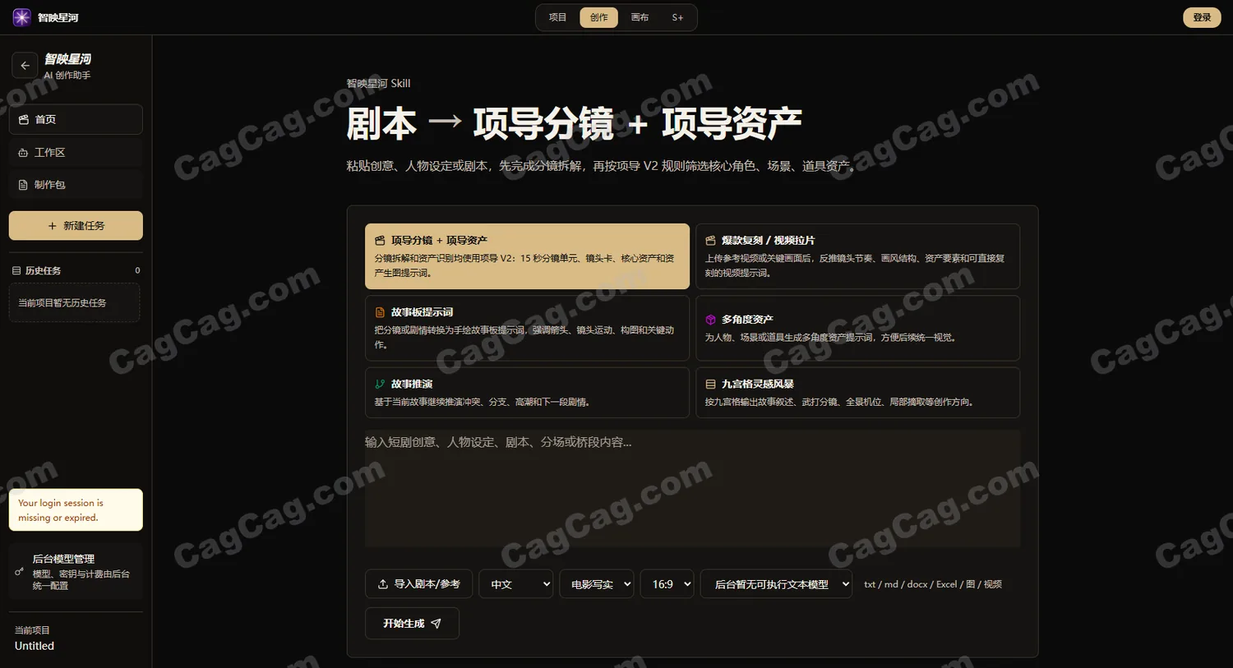Screen dimensions: 1233x668
Task: Click the clapperboard icon on 顶导分镜 card
Action: point(380,241)
